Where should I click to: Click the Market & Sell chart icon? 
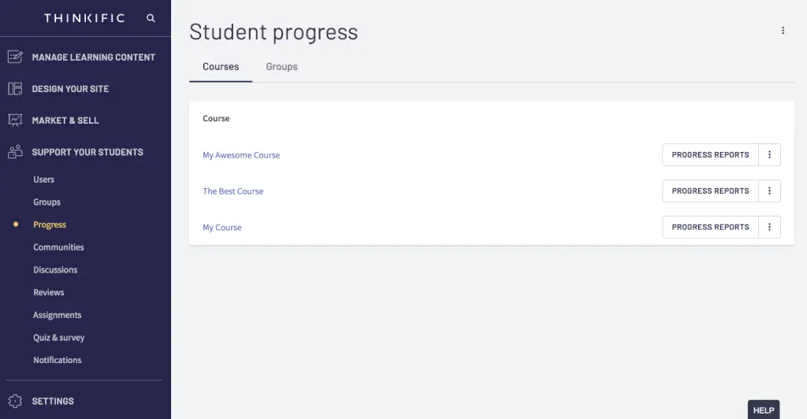(15, 120)
